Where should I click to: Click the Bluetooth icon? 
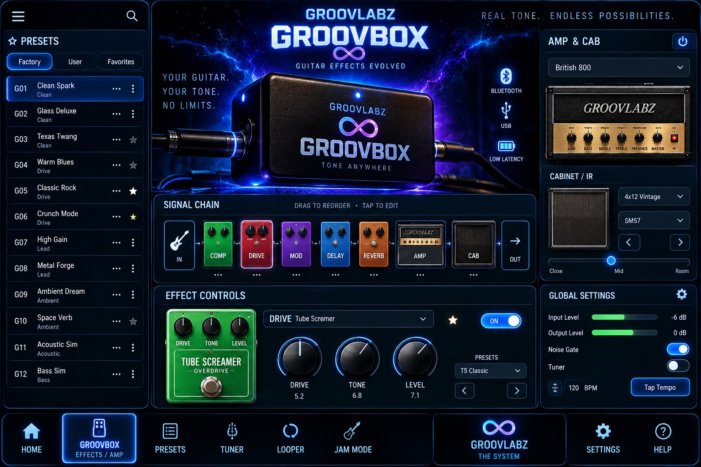(506, 76)
